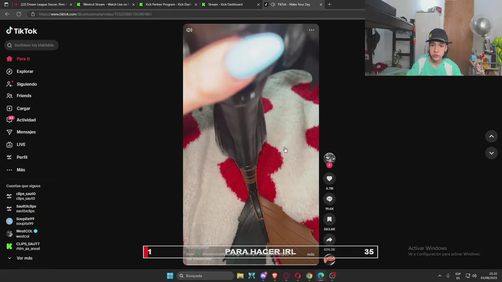Save the video with bookmark icon
502x282 pixels.
(x=329, y=219)
